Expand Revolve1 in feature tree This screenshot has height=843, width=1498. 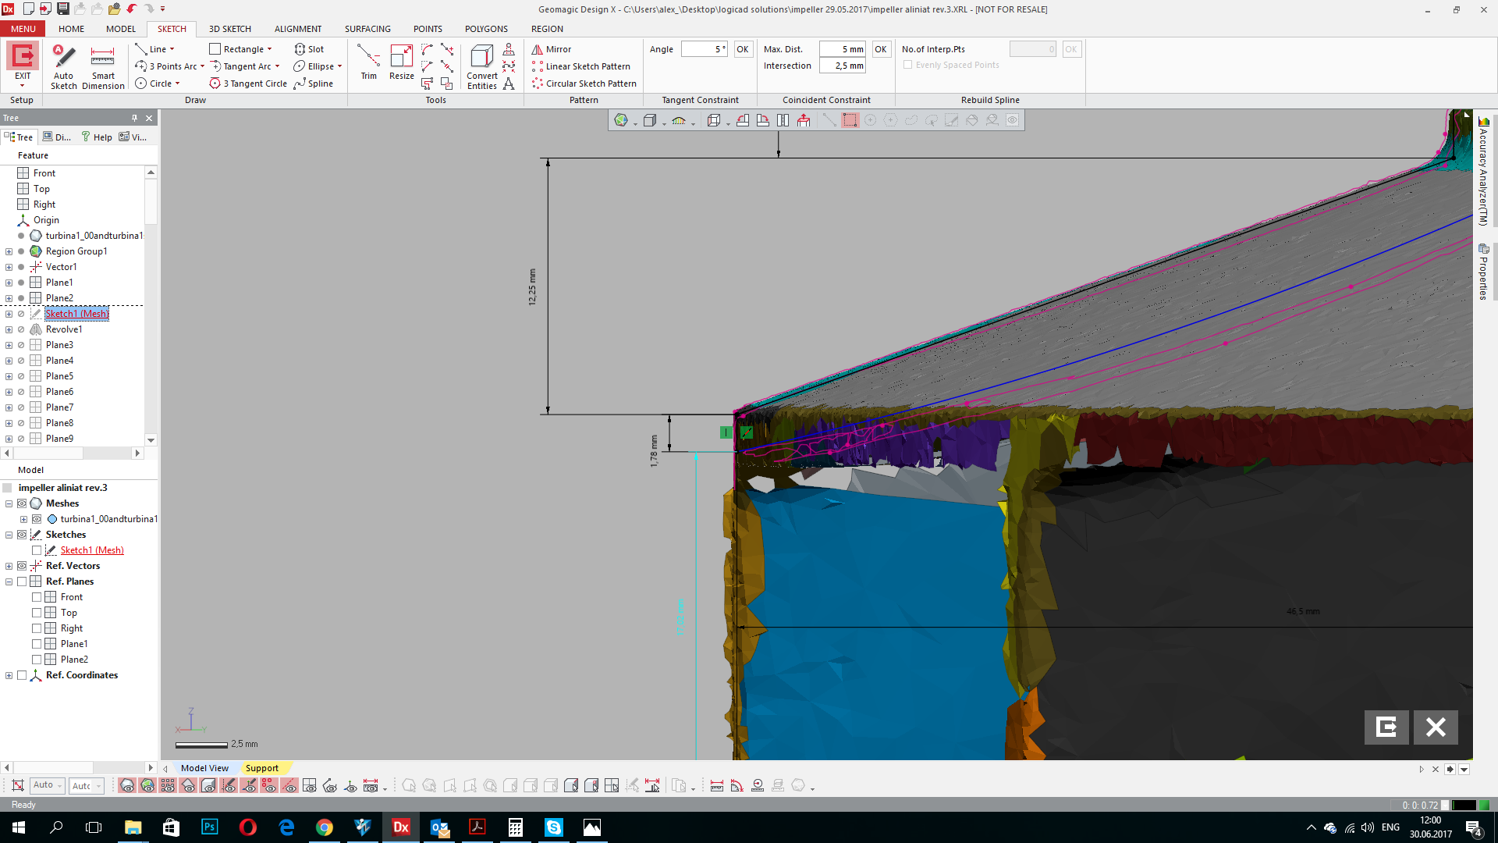coord(9,329)
